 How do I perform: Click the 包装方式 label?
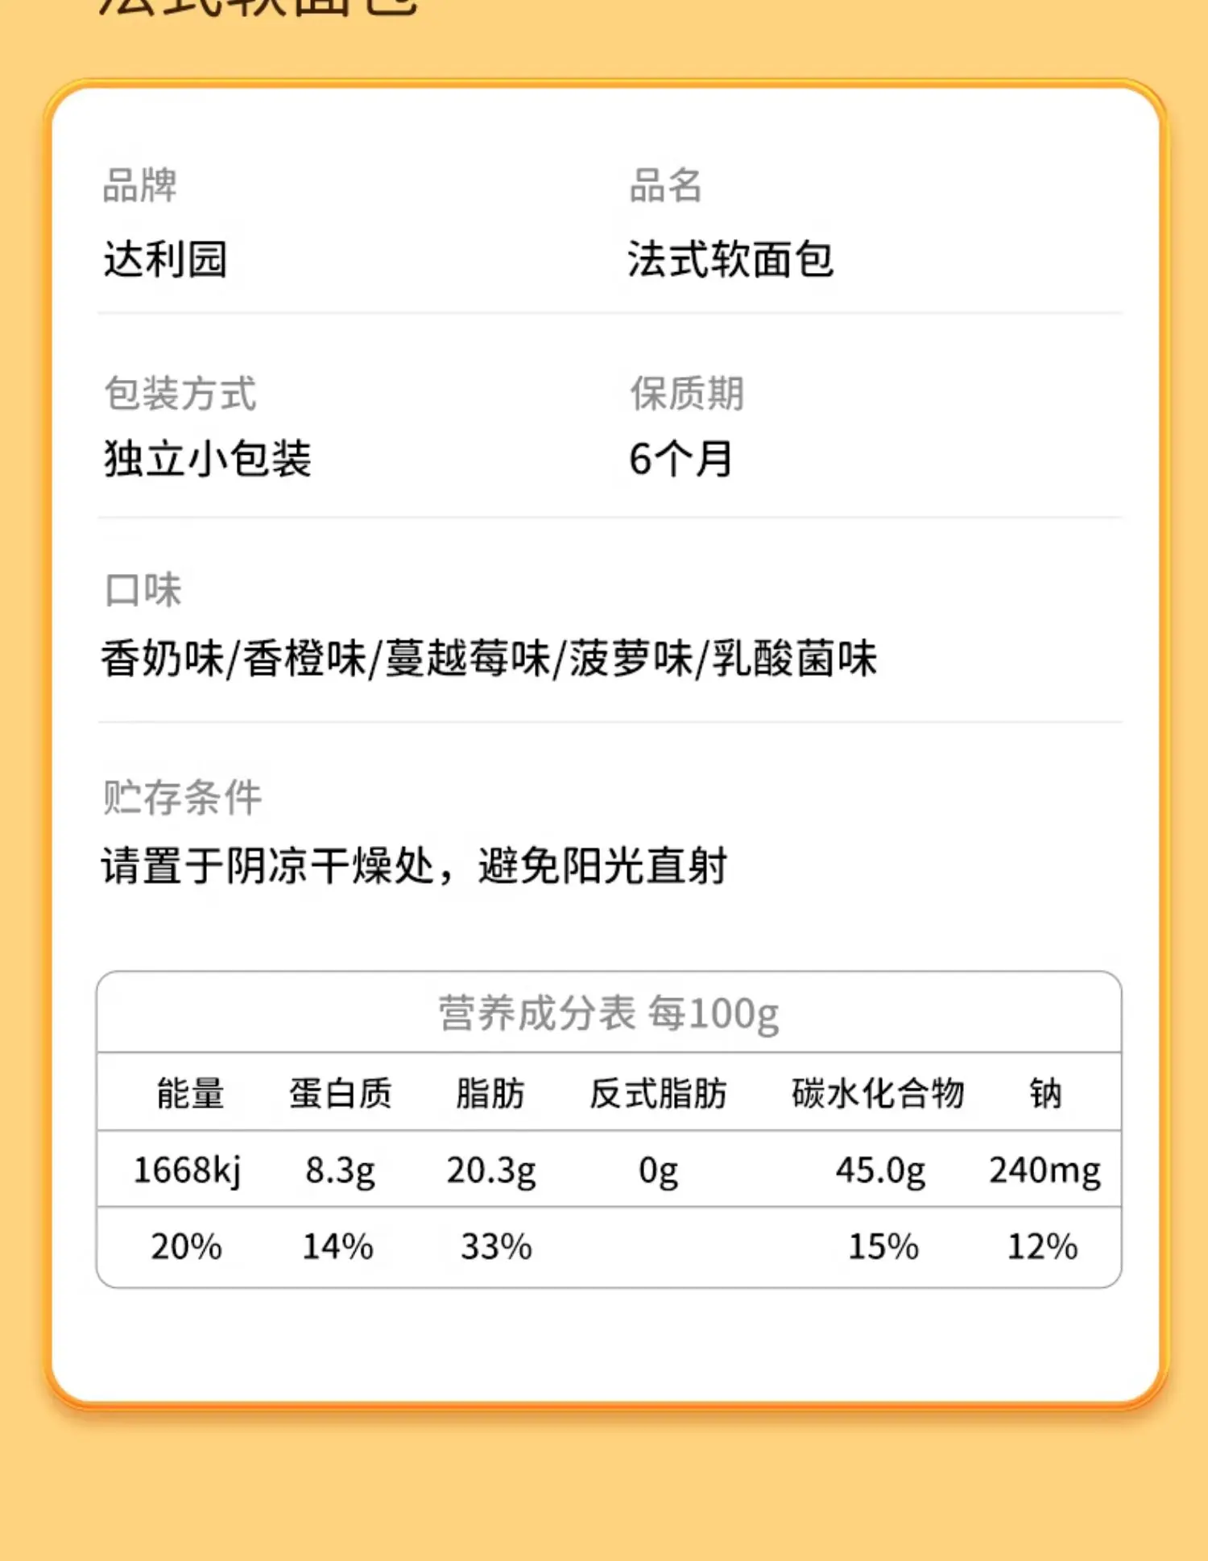coord(180,394)
